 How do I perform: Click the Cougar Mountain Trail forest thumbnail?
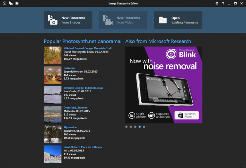(x=53, y=55)
